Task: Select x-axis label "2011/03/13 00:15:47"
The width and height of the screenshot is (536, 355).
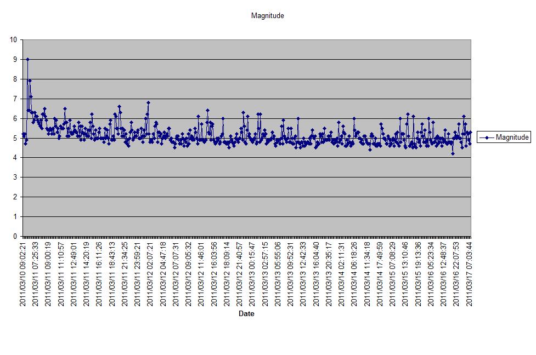Action: click(x=253, y=273)
